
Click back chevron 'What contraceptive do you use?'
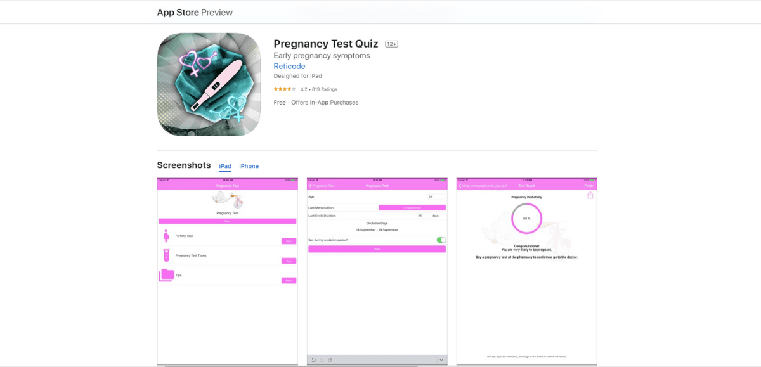pos(483,186)
